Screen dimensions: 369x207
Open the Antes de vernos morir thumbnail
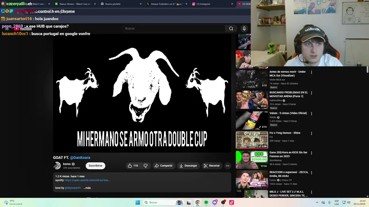[252, 79]
